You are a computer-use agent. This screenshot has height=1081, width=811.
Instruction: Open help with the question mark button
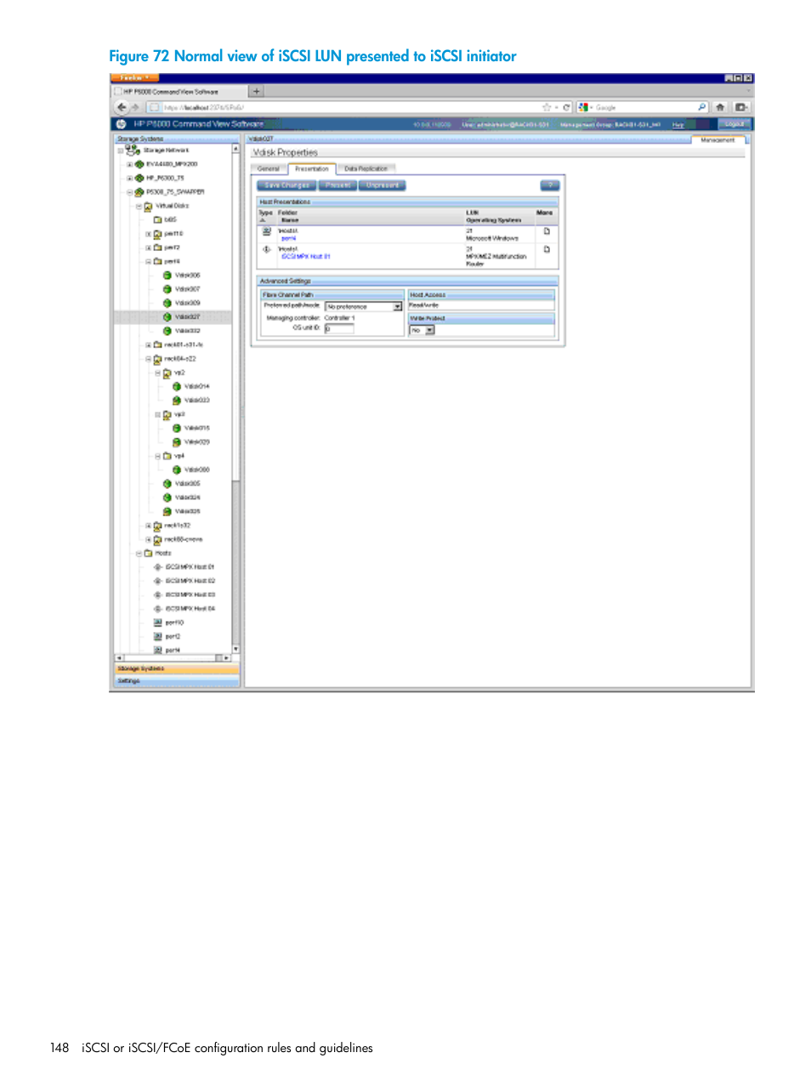point(549,185)
